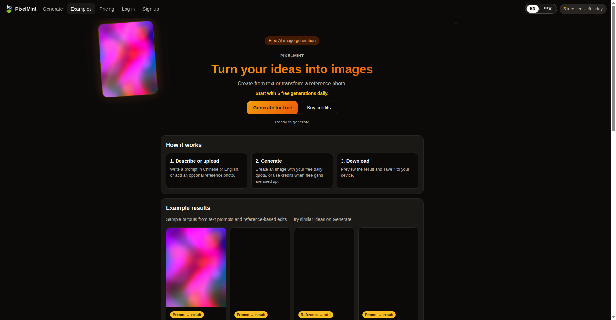Navigate to the Pricing page
Image resolution: width=616 pixels, height=320 pixels.
pyautogui.click(x=107, y=9)
